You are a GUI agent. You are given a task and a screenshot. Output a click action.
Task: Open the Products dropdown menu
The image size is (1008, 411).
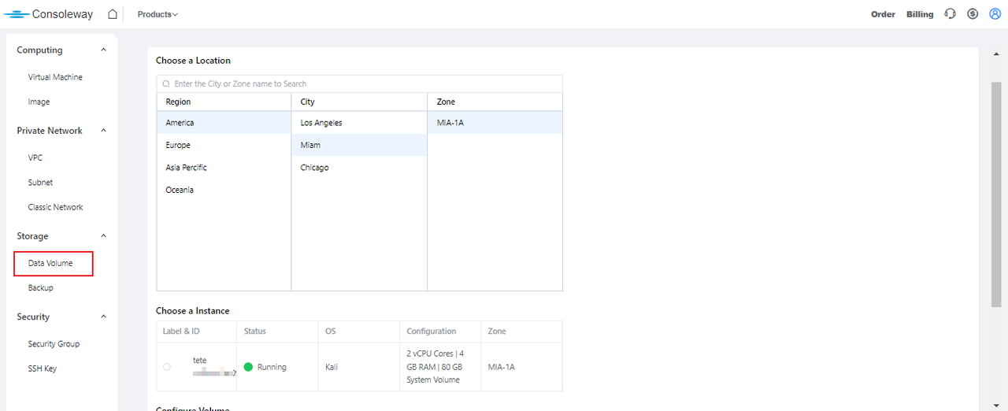click(157, 14)
